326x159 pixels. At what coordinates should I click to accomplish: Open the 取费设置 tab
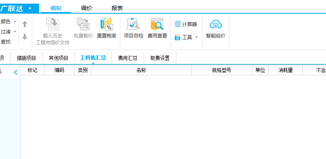[160, 58]
